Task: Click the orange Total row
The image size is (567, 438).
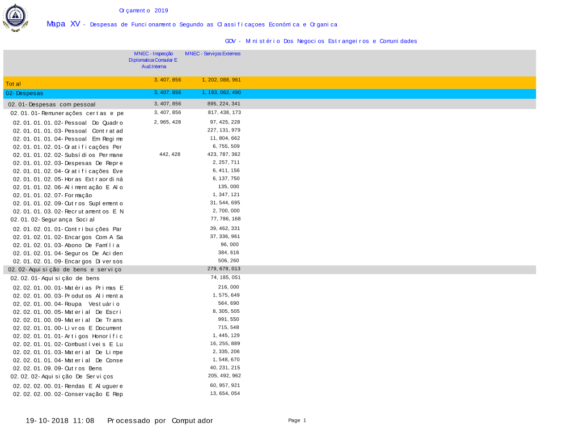Action: point(269,83)
